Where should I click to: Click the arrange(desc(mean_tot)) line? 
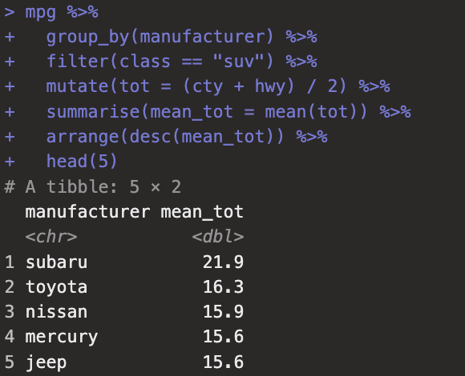click(187, 137)
